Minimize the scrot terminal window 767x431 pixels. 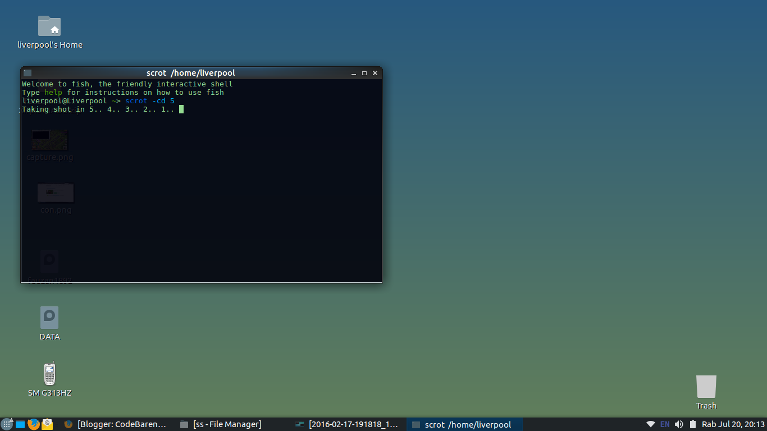(x=354, y=74)
